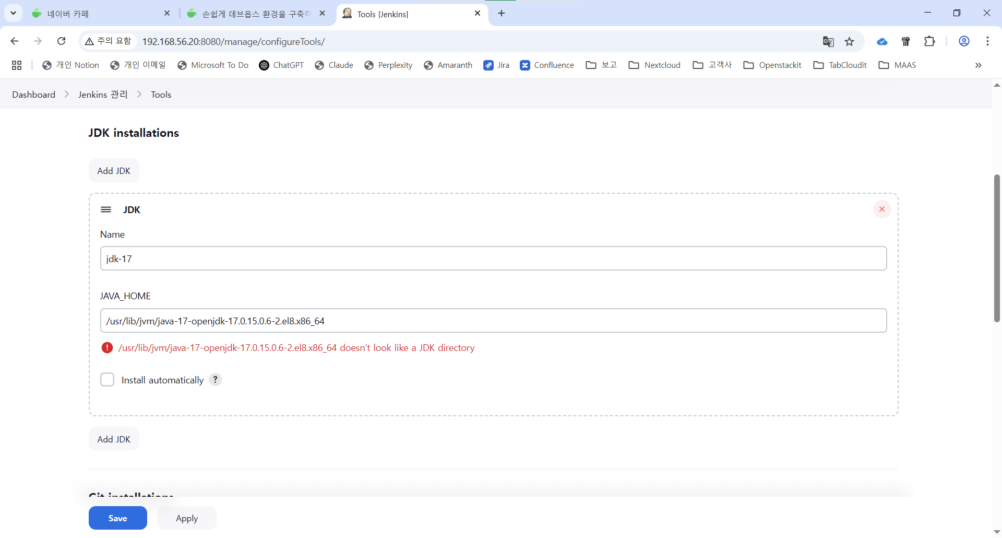1002x538 pixels.
Task: Bookmark this page with the star icon
Action: click(x=850, y=41)
